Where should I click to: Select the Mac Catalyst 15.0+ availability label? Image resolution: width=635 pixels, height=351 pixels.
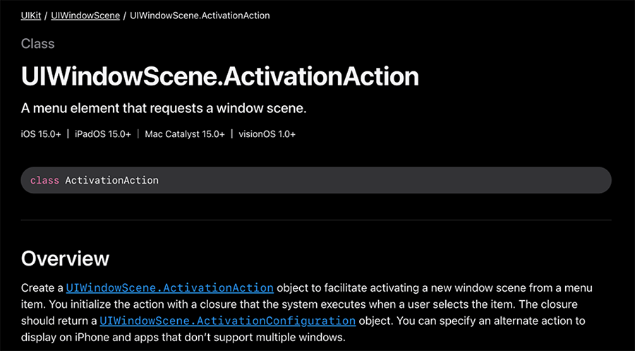click(x=185, y=134)
